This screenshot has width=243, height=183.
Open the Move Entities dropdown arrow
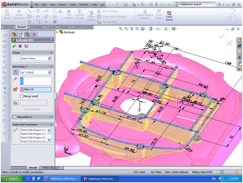point(133,22)
